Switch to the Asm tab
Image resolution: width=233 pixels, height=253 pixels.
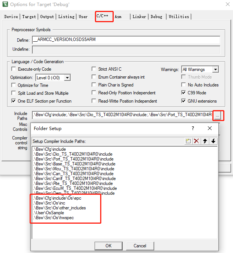pos(118,17)
